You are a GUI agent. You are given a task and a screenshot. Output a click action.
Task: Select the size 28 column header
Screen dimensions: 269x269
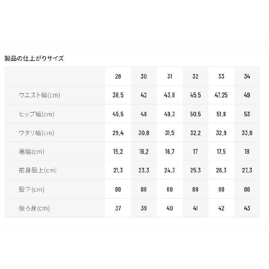[x=118, y=76]
